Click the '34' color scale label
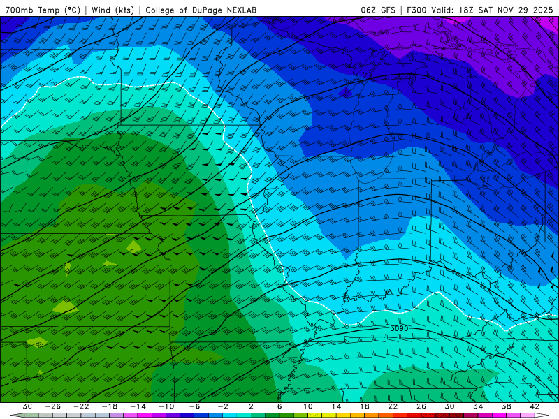 click(x=478, y=406)
